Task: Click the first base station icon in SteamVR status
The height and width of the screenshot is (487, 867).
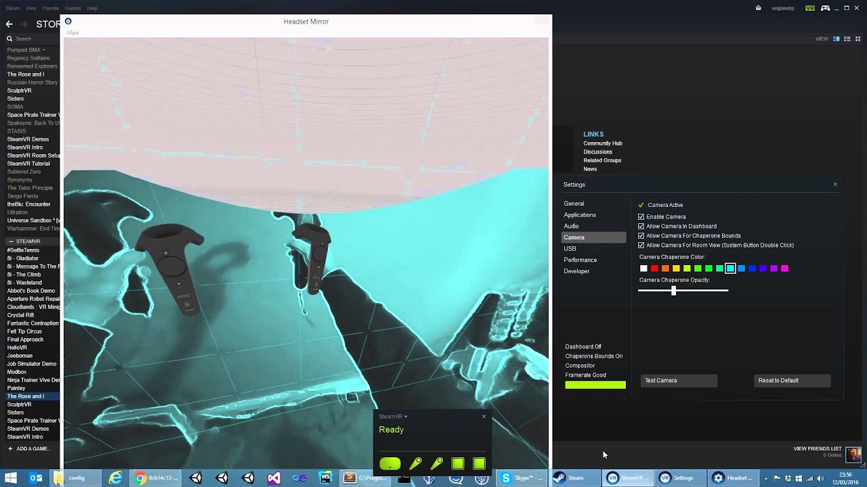Action: pos(457,463)
